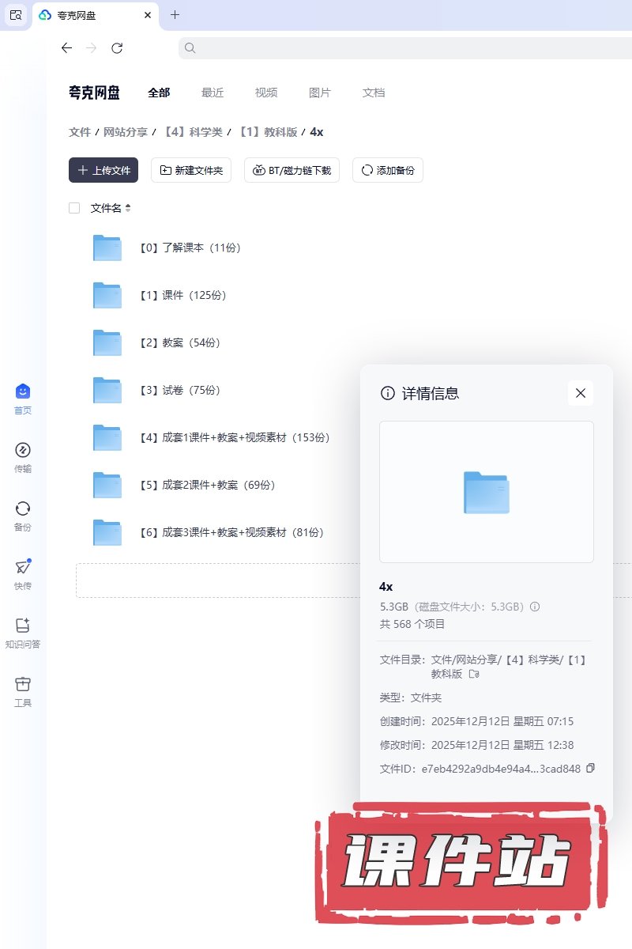This screenshot has height=949, width=632.
Task: Reload the page with refresh button
Action: [117, 48]
